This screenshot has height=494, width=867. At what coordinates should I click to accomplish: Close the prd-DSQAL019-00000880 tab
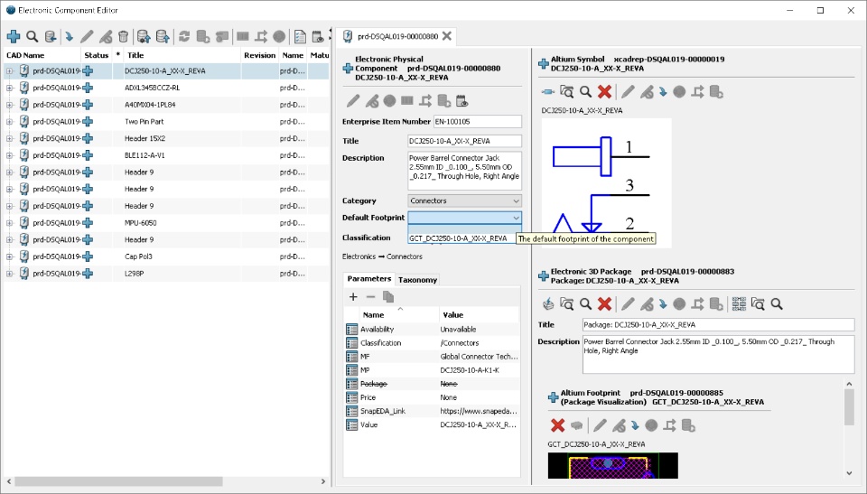click(x=447, y=36)
